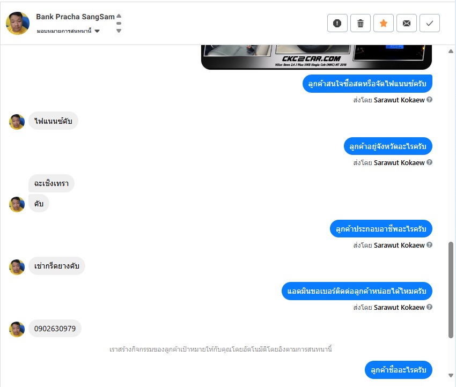The image size is (456, 387).
Task: Select previous conversation with down arrow near name
Action: pyautogui.click(x=119, y=31)
